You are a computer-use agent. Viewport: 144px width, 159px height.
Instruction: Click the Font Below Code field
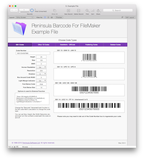pos(41,84)
